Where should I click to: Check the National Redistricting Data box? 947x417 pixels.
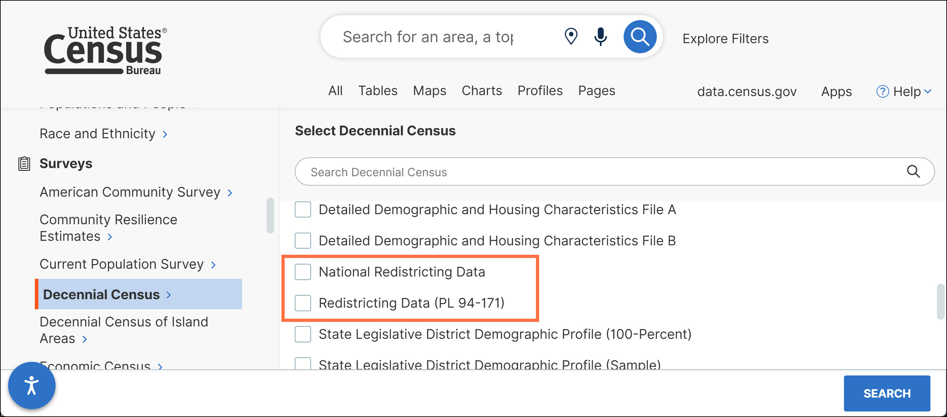point(303,272)
